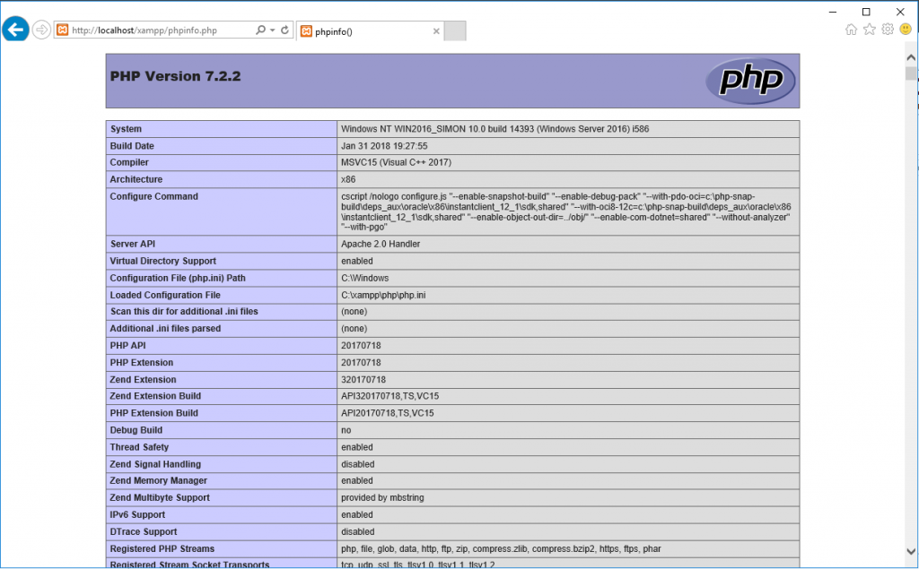Click "Scan this dir for additional .ini files"

pos(184,311)
